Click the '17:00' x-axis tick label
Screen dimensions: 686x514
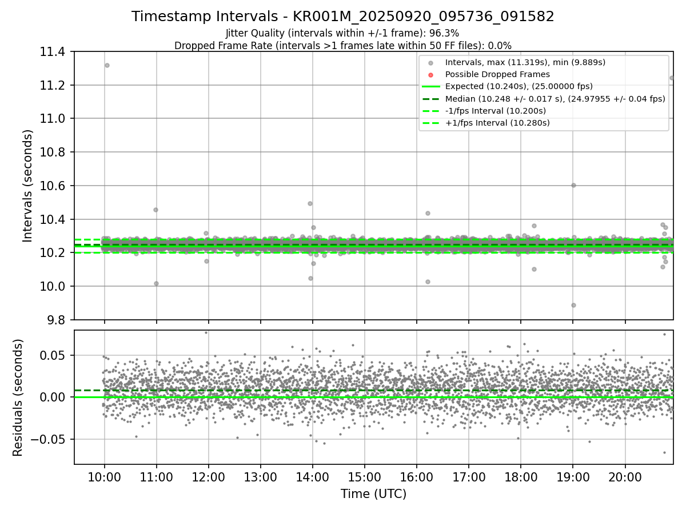click(x=469, y=477)
